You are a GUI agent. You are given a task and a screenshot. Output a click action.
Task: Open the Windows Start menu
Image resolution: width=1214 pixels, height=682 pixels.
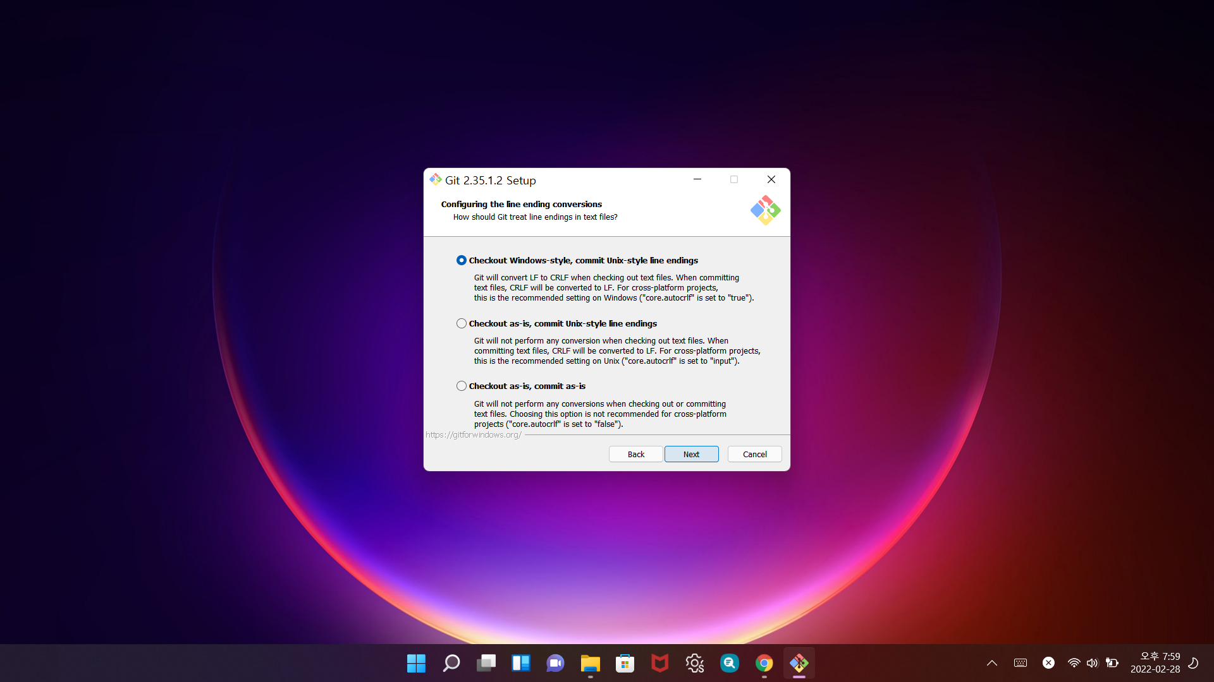[x=416, y=663]
